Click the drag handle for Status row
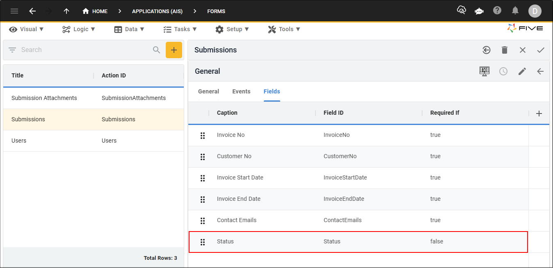This screenshot has width=553, height=268. coord(203,242)
